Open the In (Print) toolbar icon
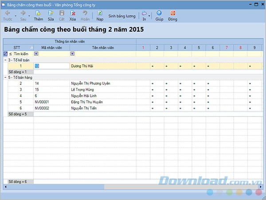This screenshot has height=200, width=266. 144,13
